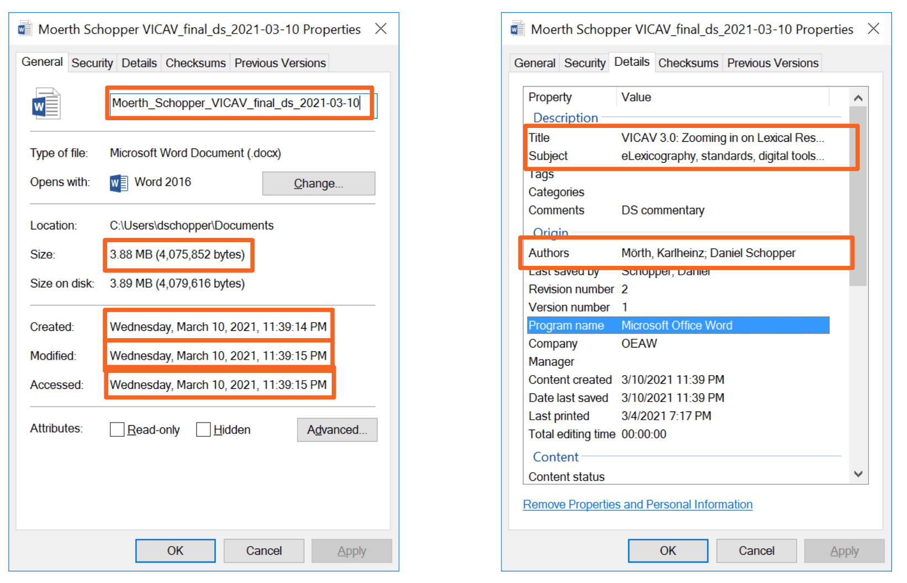
Task: Click the Change... button for default app
Action: coord(319,184)
